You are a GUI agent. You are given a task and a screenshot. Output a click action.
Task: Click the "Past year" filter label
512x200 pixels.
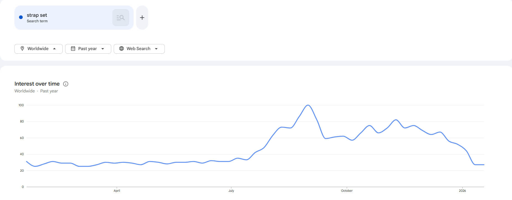pos(87,49)
